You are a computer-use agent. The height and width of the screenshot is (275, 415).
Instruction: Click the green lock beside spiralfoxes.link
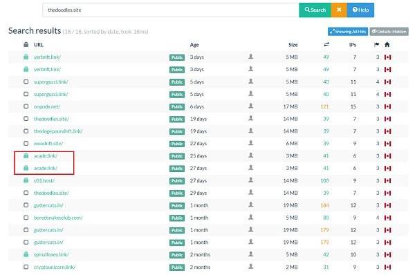click(x=26, y=254)
